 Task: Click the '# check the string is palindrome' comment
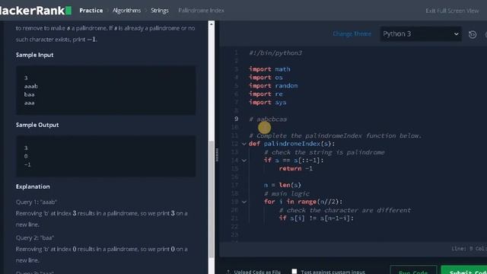click(324, 152)
